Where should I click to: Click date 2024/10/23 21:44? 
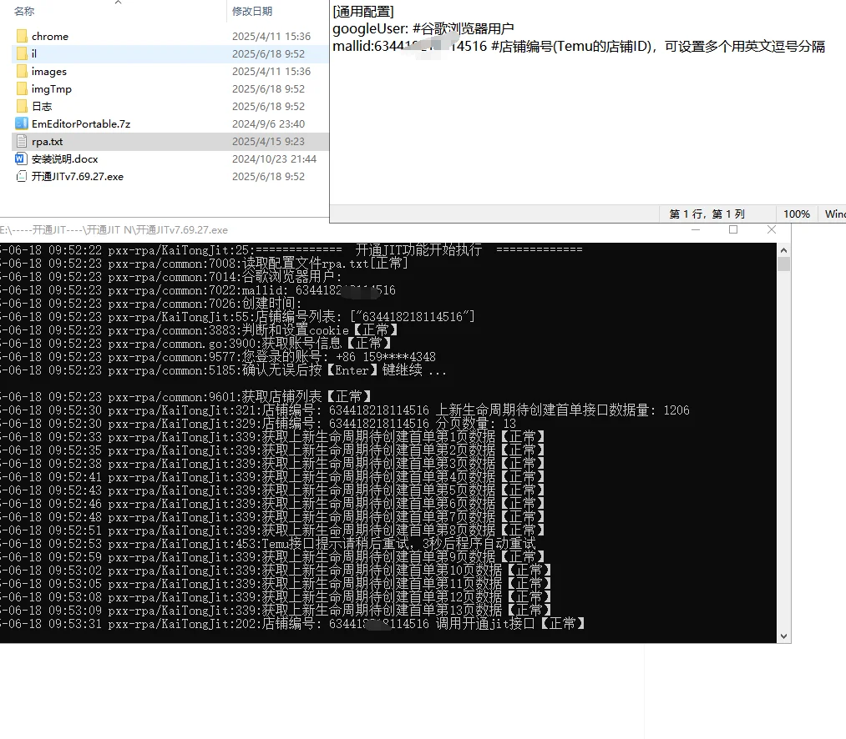tap(274, 159)
